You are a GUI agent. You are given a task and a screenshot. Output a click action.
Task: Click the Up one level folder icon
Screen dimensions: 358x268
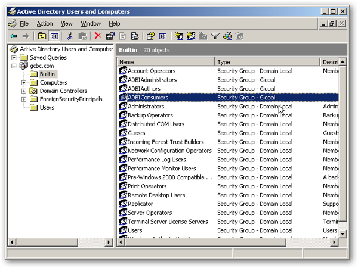click(x=42, y=36)
